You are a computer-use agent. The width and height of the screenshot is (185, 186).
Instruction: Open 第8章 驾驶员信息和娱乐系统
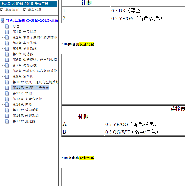35,71
